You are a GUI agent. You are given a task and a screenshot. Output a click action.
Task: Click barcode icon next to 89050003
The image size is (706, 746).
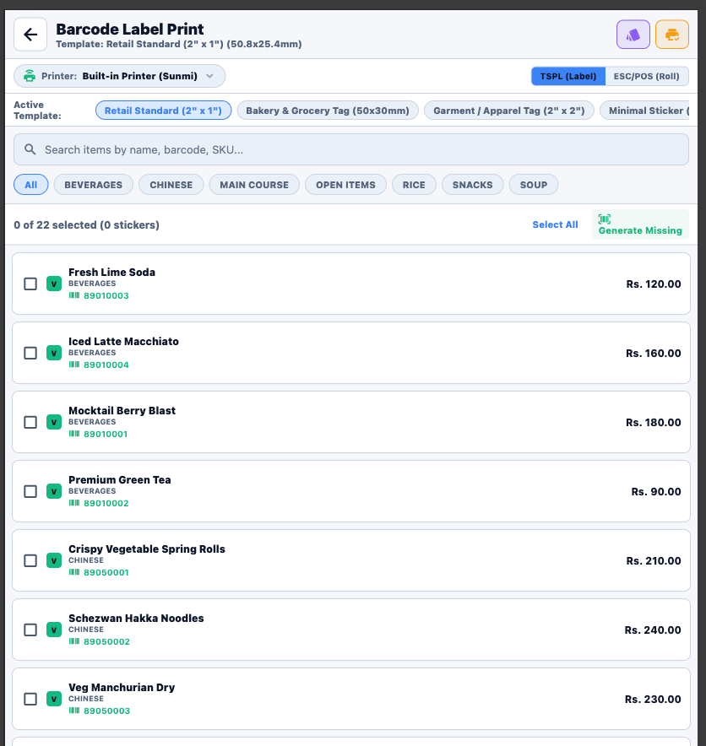74,711
